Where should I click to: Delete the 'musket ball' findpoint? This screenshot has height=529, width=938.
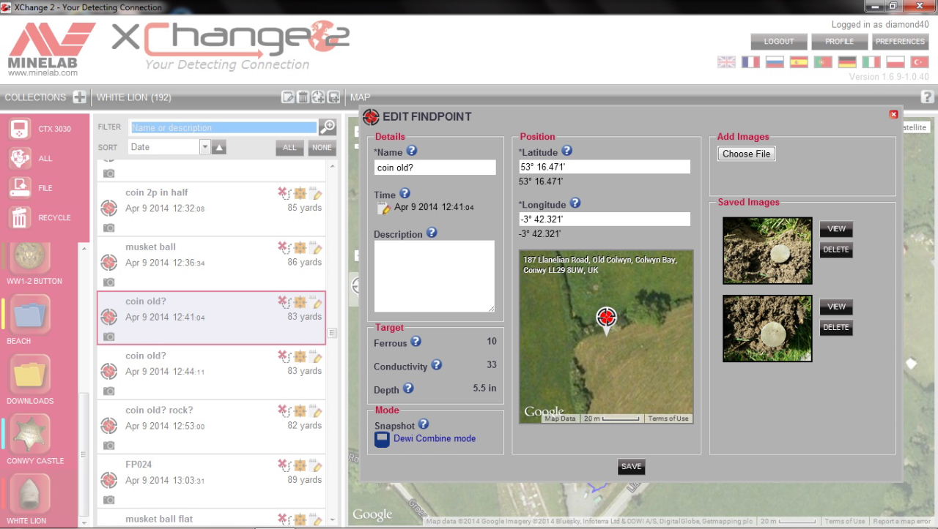tap(284, 248)
